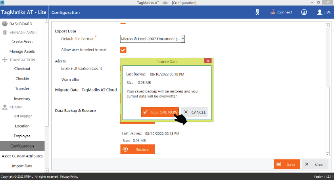
Task: Uncheck Allow user to select format
Action: 123,50
